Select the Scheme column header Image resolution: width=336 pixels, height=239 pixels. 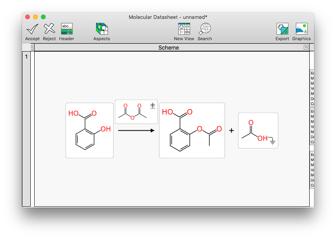(168, 48)
